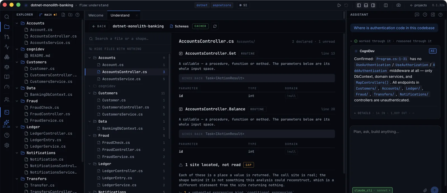Open the activity pulse icon in the sidebar

[x=7, y=47]
